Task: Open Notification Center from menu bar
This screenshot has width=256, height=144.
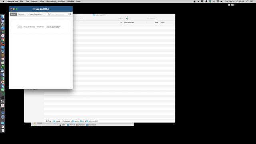Action: tap(252, 2)
